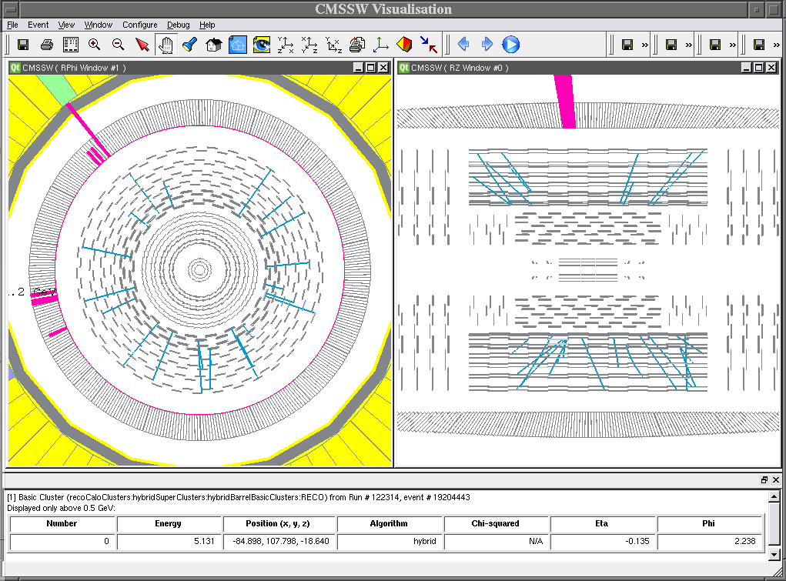
Task: Click the info panel scrollbar down arrow
Action: pos(774,554)
